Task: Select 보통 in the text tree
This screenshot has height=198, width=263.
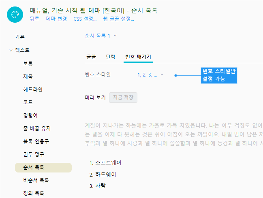Action: (x=28, y=64)
